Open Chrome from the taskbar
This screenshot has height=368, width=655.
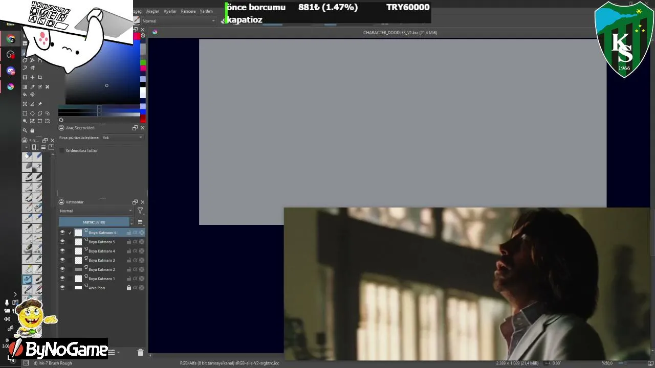10,39
